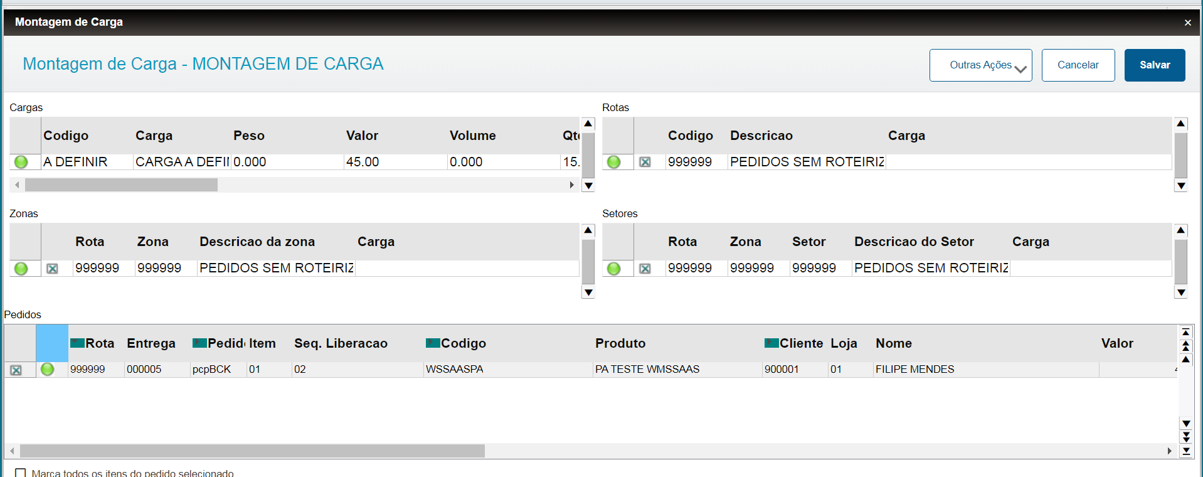Viewport: 1203px width, 477px height.
Task: Click 'PEDIDOS SEM ROTEIRIZ' in Setores grid
Action: (931, 268)
